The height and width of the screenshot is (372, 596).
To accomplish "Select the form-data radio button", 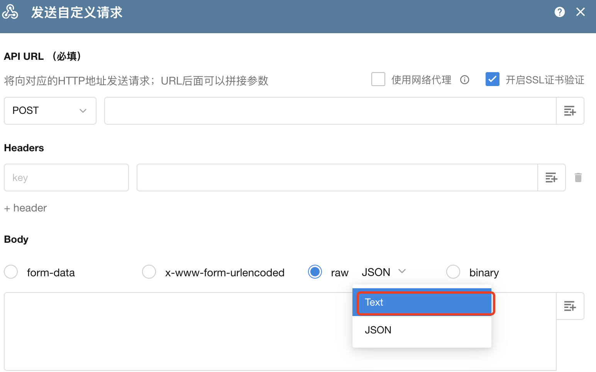I will pos(11,272).
